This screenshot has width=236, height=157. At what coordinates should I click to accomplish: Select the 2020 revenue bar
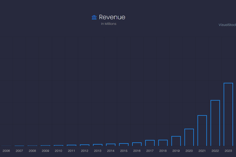(x=189, y=137)
